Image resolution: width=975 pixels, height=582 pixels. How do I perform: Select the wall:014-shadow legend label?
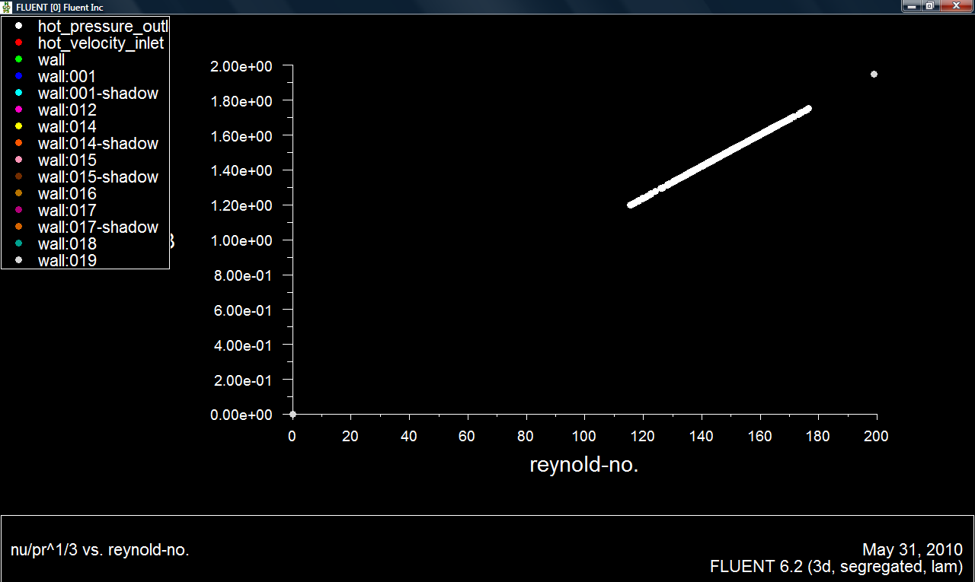[x=97, y=144]
